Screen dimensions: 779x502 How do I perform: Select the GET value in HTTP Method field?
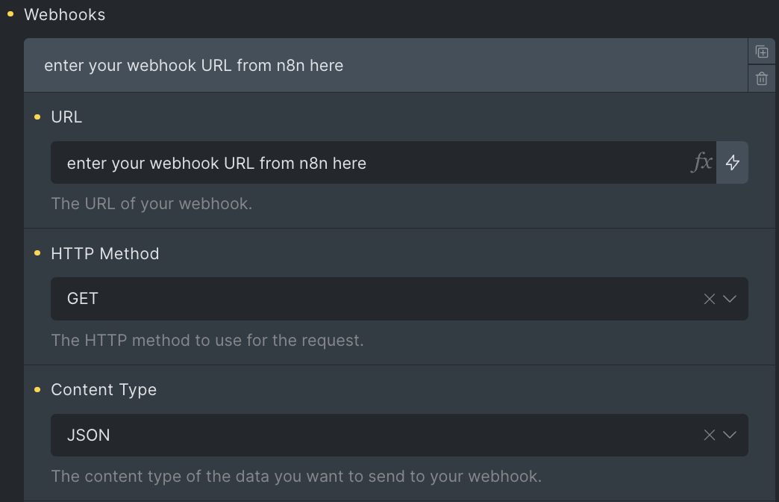coord(82,299)
